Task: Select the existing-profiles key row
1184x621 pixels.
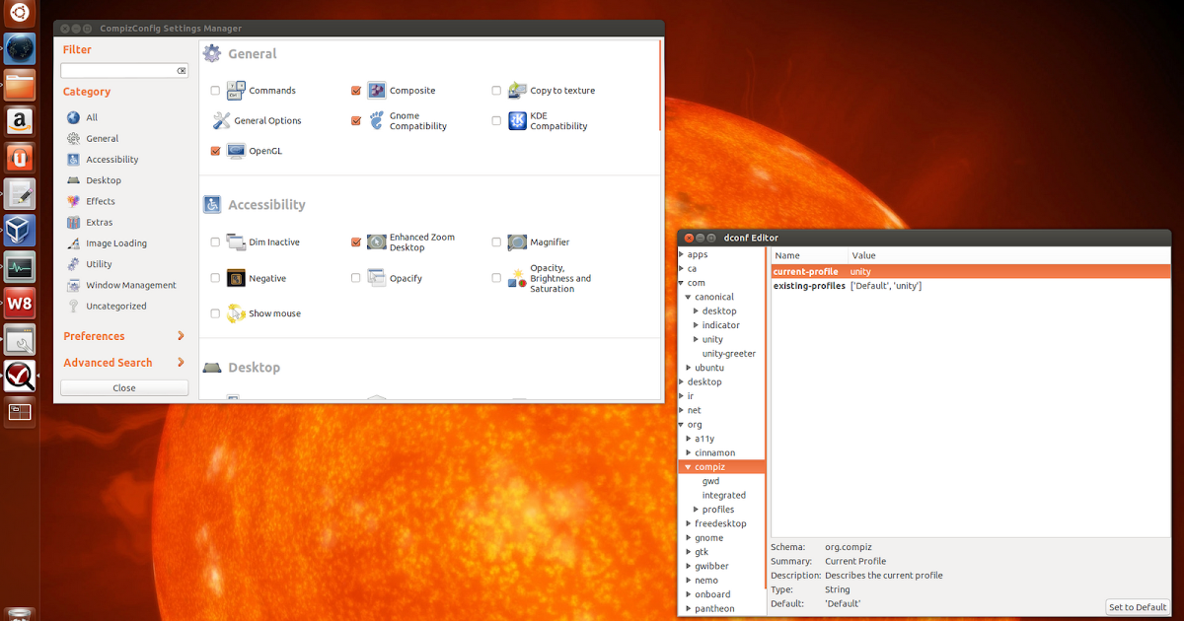Action: tap(970, 286)
